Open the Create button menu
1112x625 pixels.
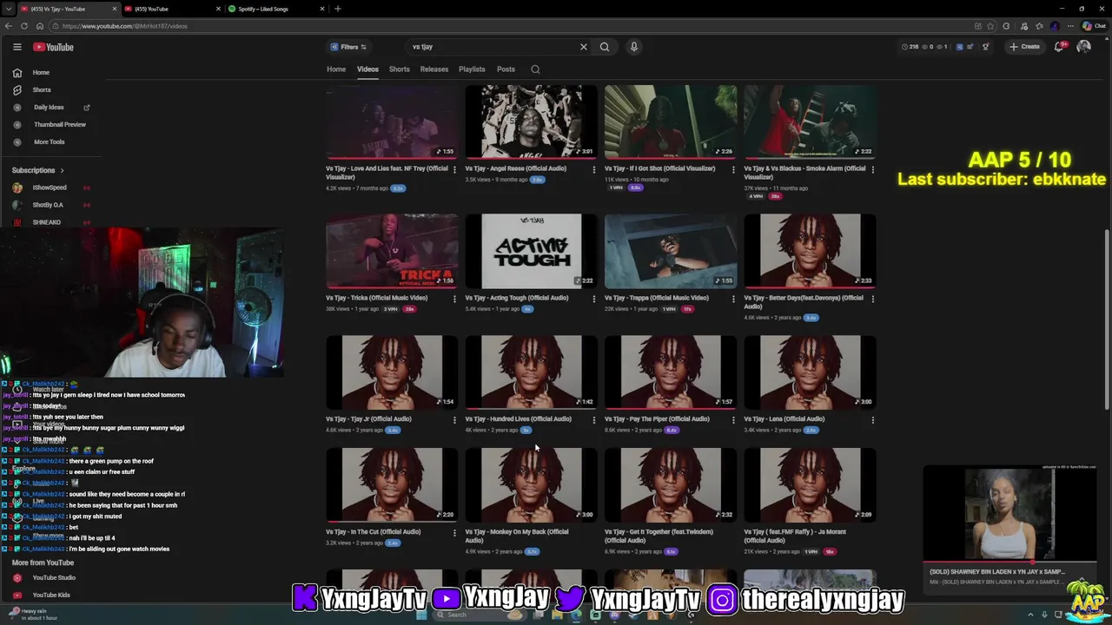click(x=1024, y=47)
